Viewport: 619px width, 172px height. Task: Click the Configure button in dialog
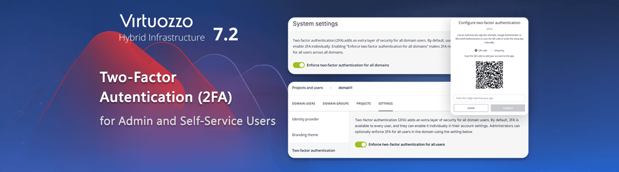click(x=508, y=108)
